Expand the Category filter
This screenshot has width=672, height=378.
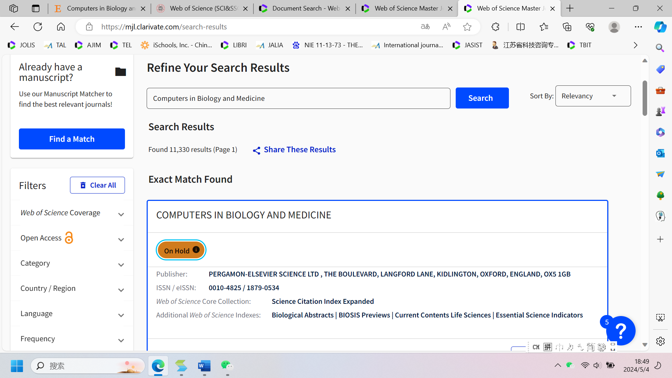click(72, 264)
